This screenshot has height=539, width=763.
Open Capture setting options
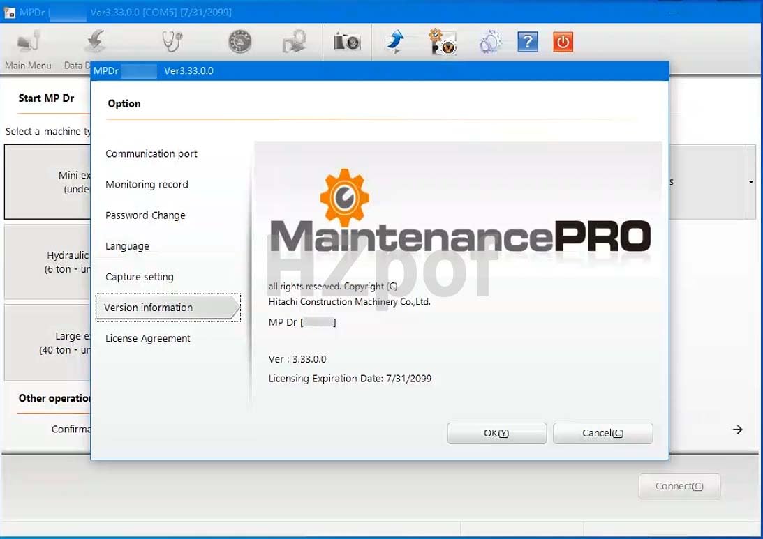coord(139,276)
